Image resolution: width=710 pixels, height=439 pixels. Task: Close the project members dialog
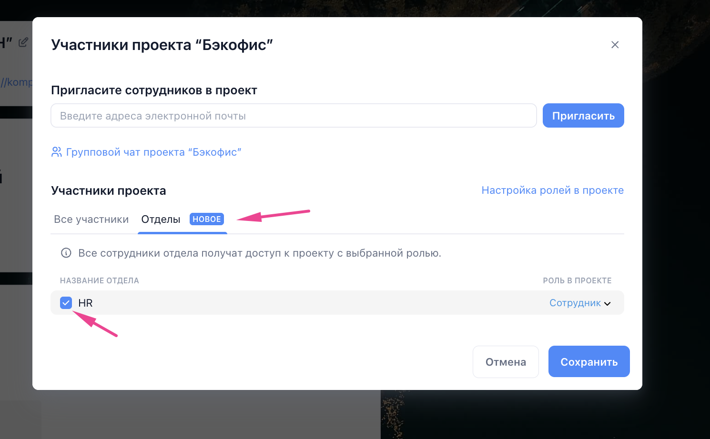615,45
